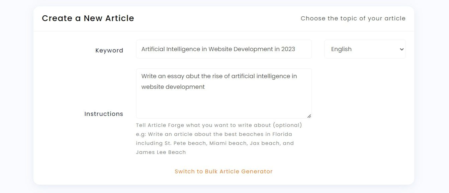Click the optional instructions helper text
This screenshot has width=449, height=193.
tap(219, 125)
